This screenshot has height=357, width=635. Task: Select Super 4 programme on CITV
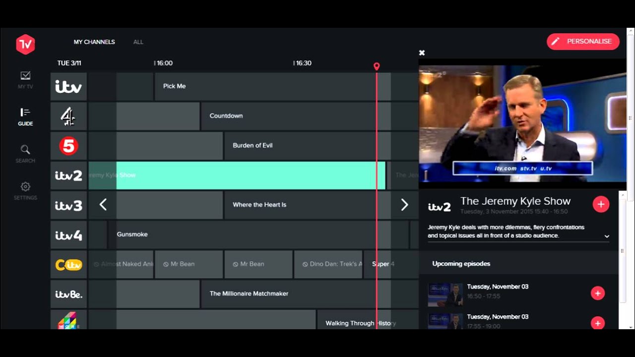391,265
